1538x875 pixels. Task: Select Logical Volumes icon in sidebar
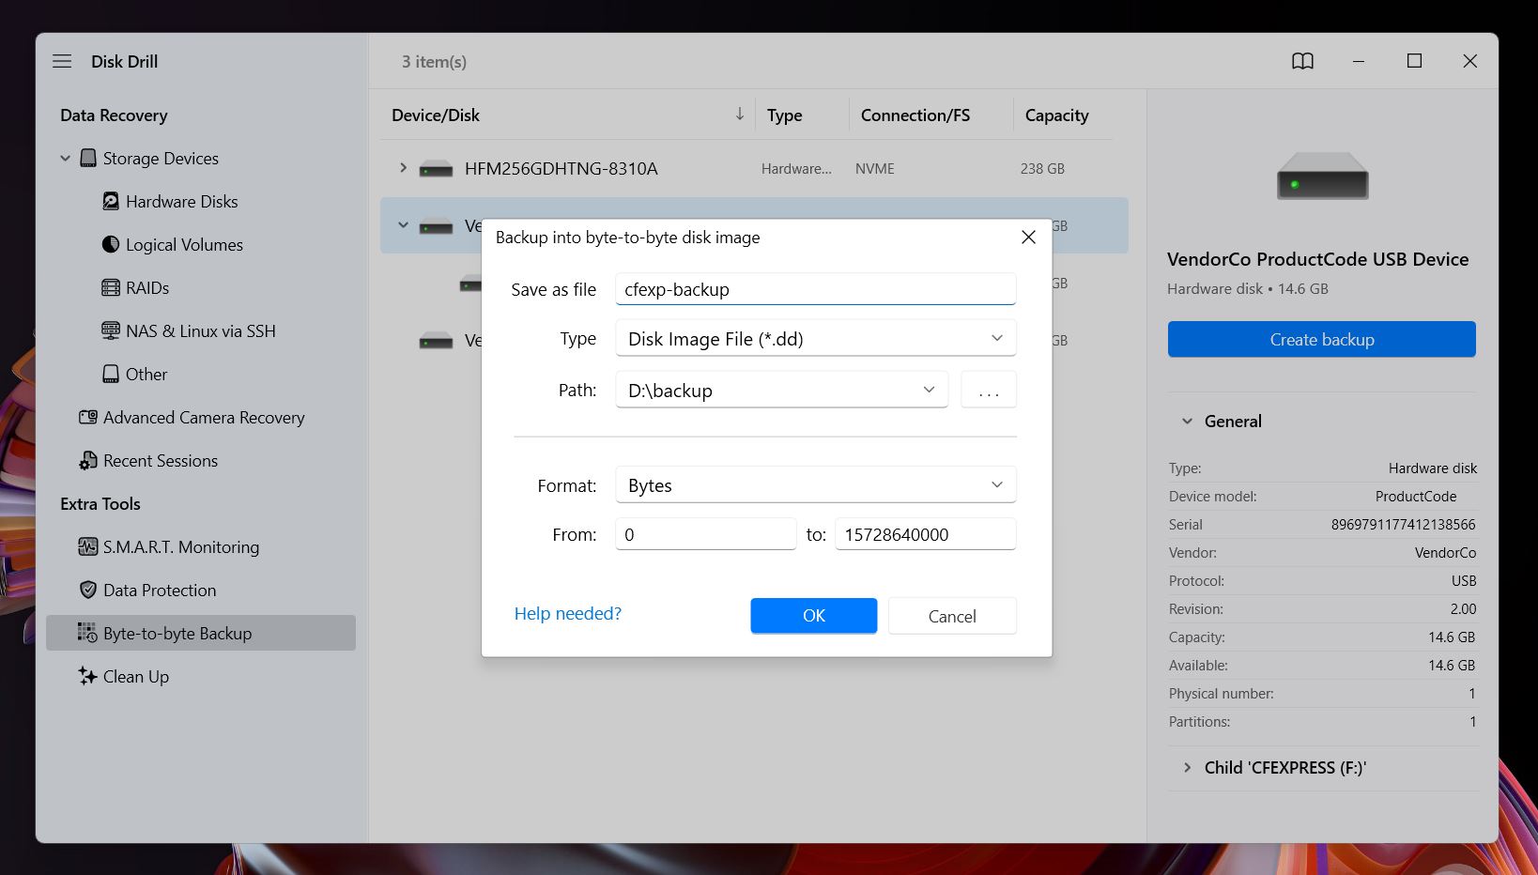coord(111,244)
